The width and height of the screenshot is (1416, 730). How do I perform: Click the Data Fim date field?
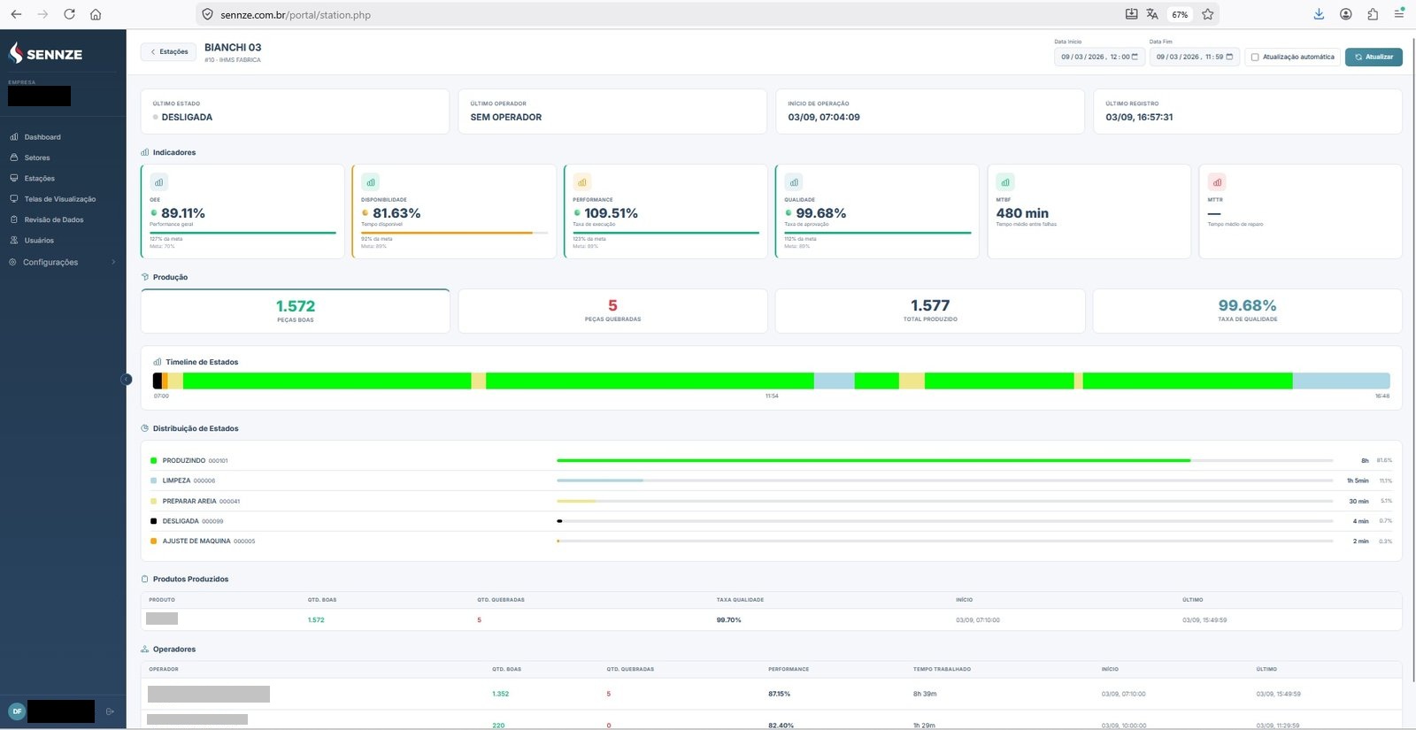tap(1195, 57)
